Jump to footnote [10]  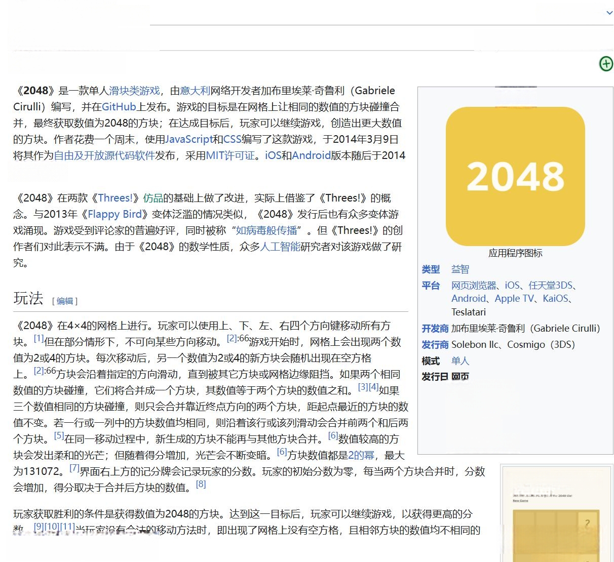pyautogui.click(x=52, y=527)
